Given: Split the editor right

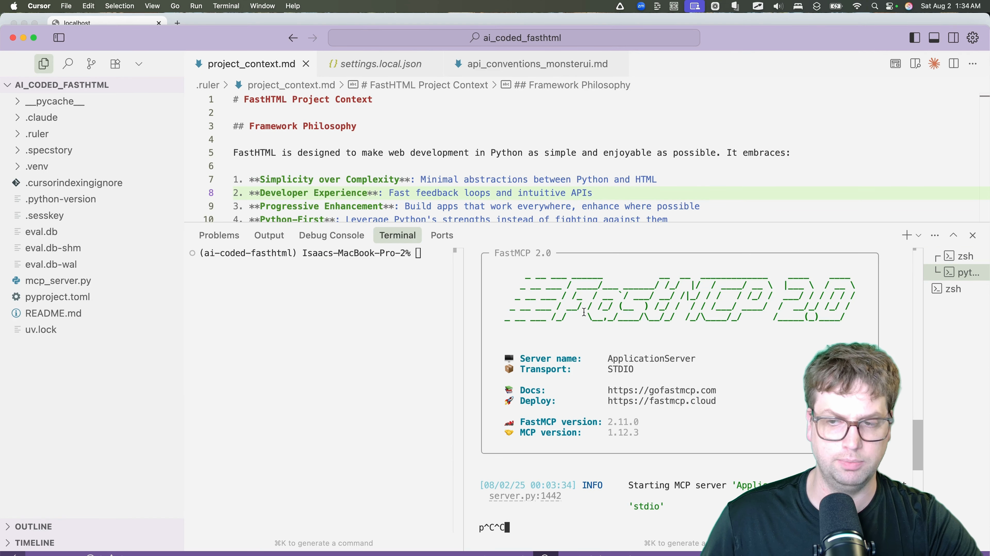Looking at the screenshot, I should click(x=953, y=64).
